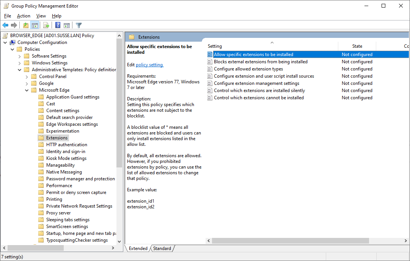Click the Back navigation arrow
The height and width of the screenshot is (261, 410).
pos(5,25)
